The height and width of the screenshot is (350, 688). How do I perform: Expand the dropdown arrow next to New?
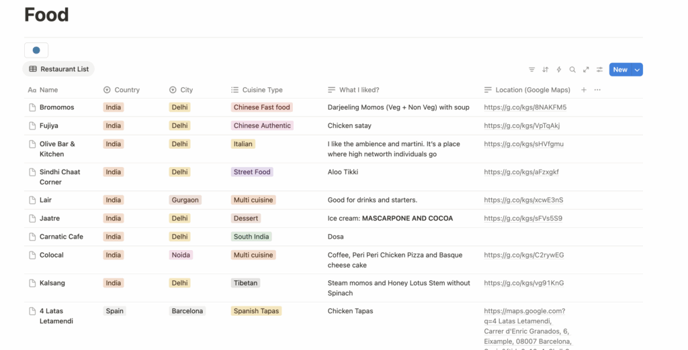point(637,70)
